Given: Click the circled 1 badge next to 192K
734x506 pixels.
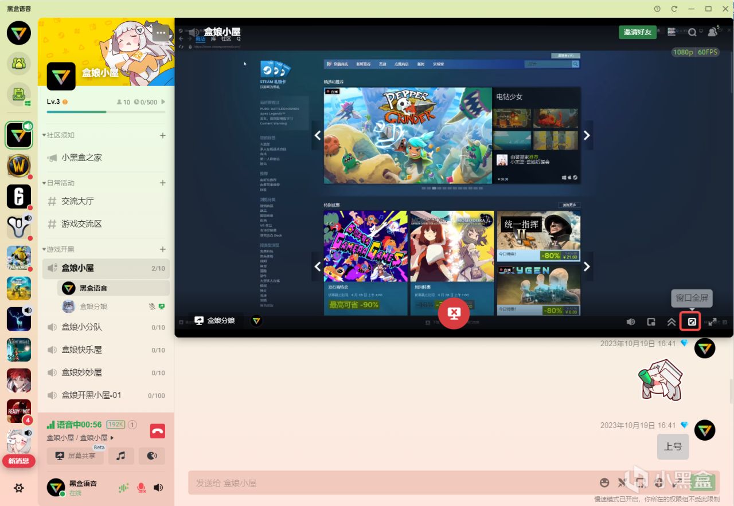Looking at the screenshot, I should point(132,425).
